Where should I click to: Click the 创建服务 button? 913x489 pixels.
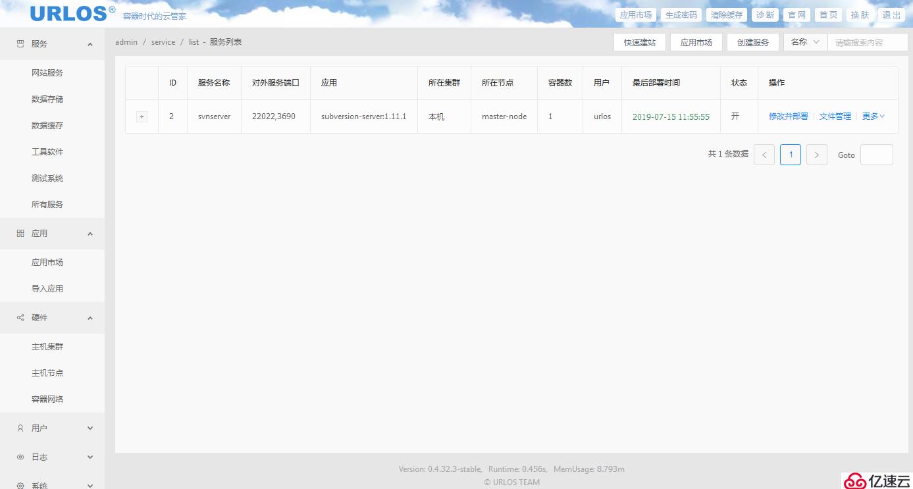(753, 42)
